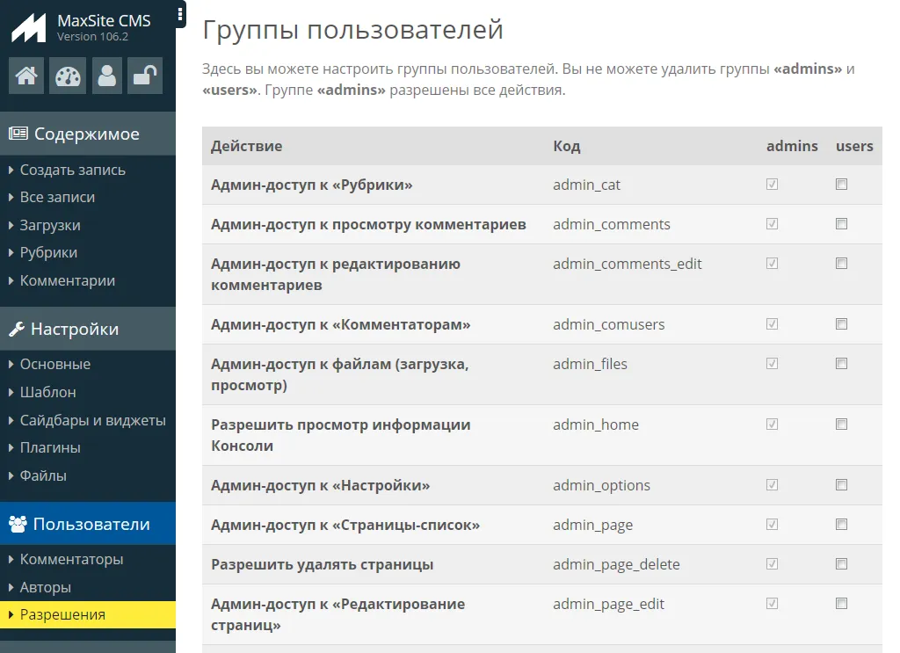This screenshot has width=900, height=653.
Task: Click the wrench icon beside Настройки
Action: (x=17, y=330)
